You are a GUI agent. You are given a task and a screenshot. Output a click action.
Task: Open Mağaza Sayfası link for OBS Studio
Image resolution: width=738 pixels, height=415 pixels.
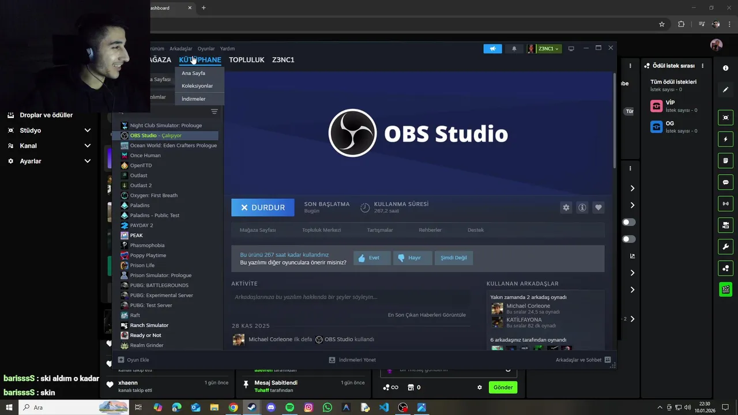tap(258, 230)
